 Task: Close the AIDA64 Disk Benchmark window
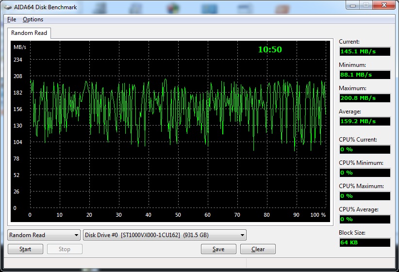pyautogui.click(x=384, y=5)
